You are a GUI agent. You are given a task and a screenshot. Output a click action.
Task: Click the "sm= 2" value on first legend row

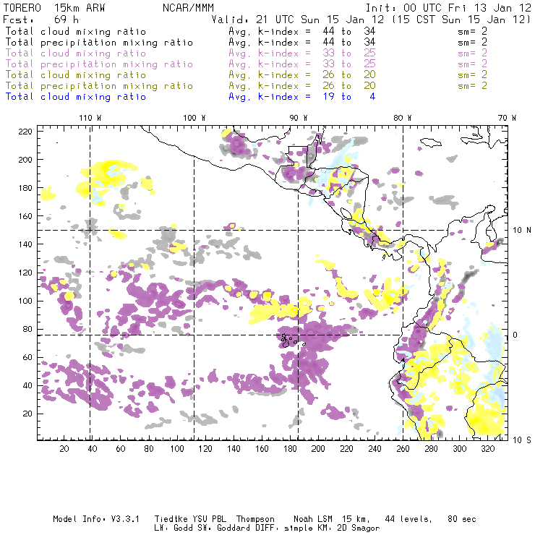[472, 31]
